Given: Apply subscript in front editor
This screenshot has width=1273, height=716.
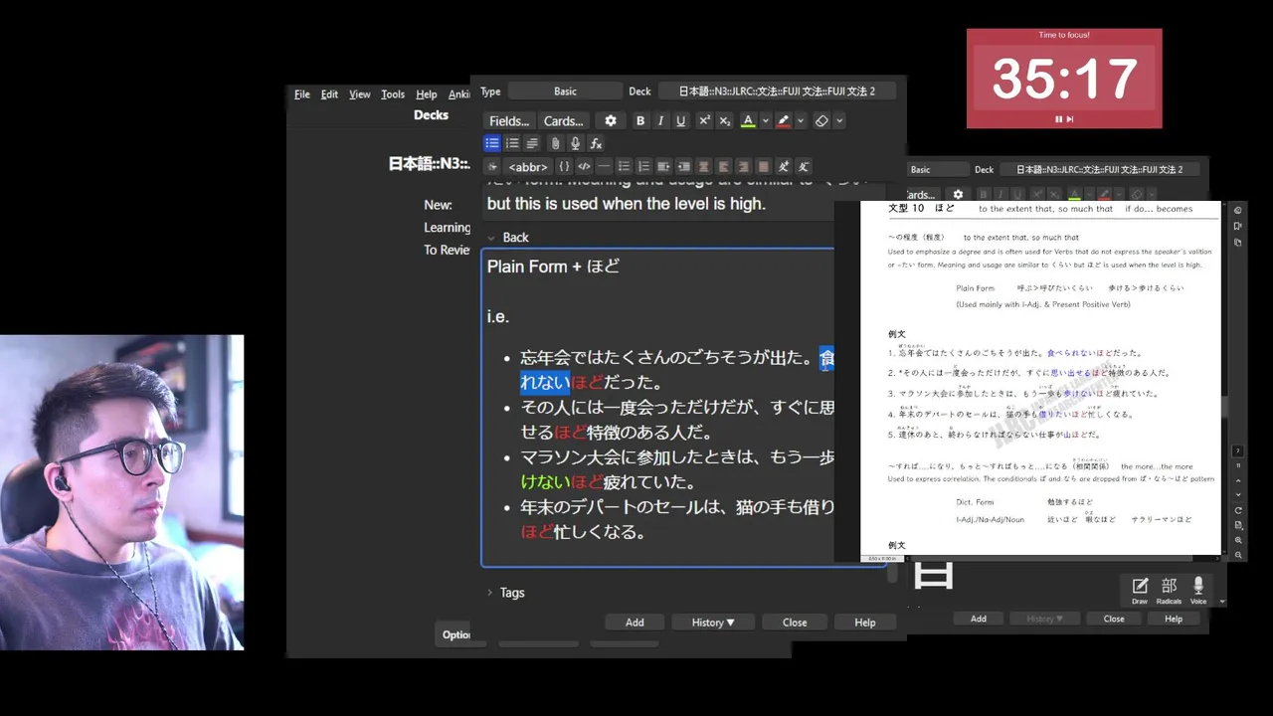Looking at the screenshot, I should click(x=725, y=120).
